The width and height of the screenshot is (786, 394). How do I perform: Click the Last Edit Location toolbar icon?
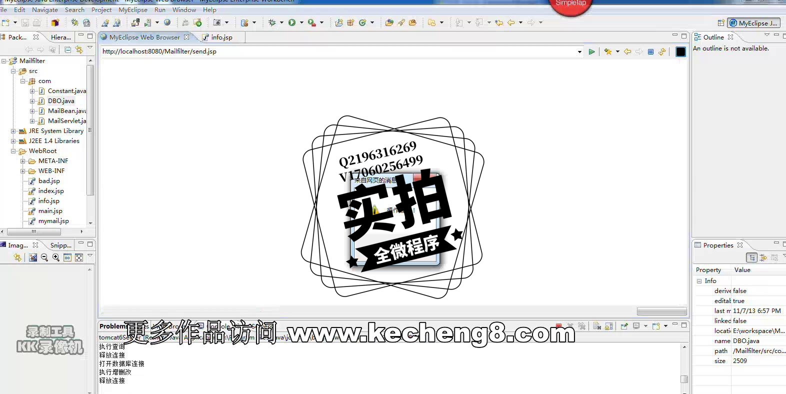click(499, 22)
